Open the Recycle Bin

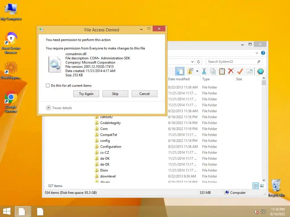(276, 188)
